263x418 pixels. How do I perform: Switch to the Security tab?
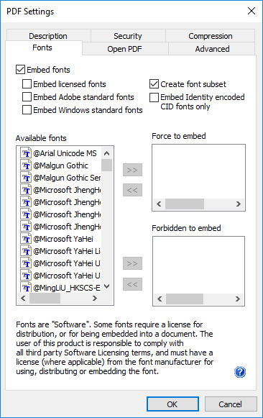pyautogui.click(x=128, y=36)
